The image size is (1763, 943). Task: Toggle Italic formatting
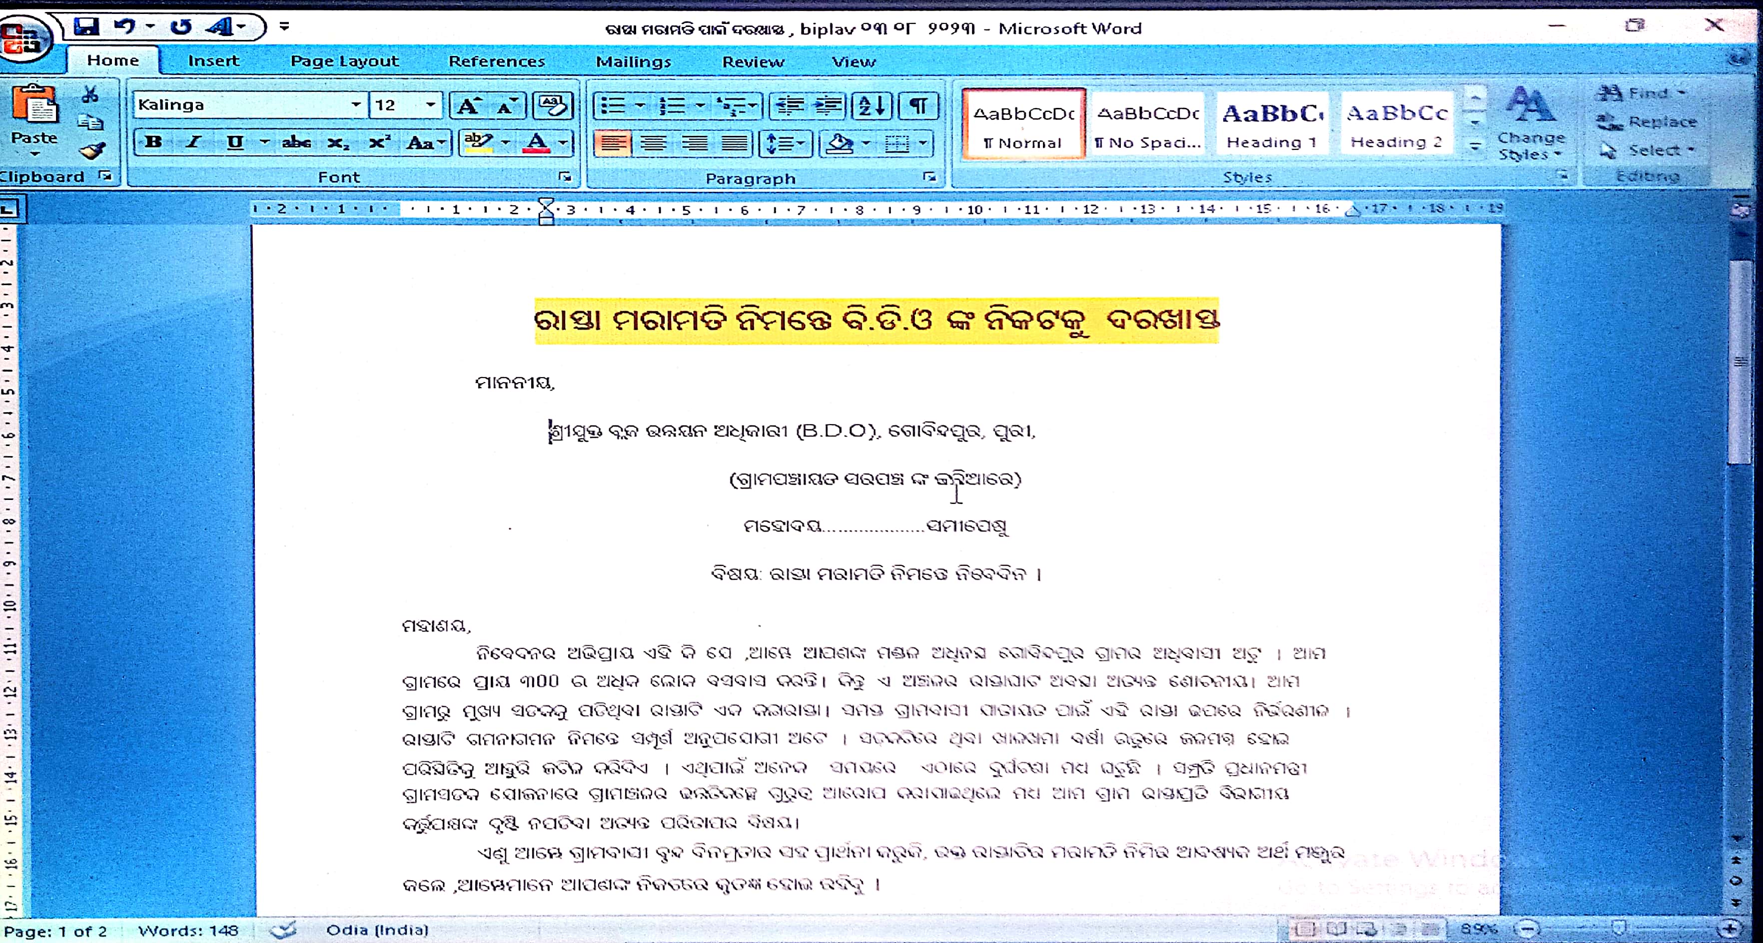194,142
